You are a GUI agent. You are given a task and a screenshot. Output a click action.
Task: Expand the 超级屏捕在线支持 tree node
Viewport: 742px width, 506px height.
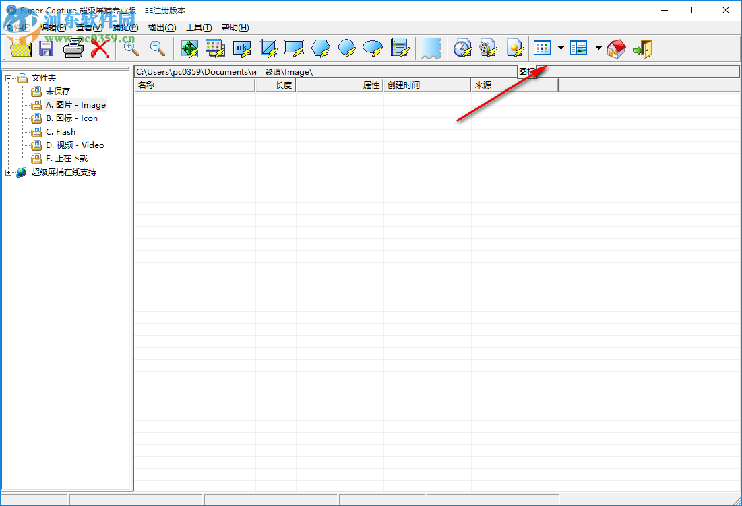tap(8, 172)
